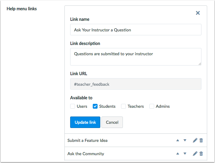The height and width of the screenshot is (163, 215).
Task: Edit the Submit a Feature Idea link
Action: [x=195, y=140]
